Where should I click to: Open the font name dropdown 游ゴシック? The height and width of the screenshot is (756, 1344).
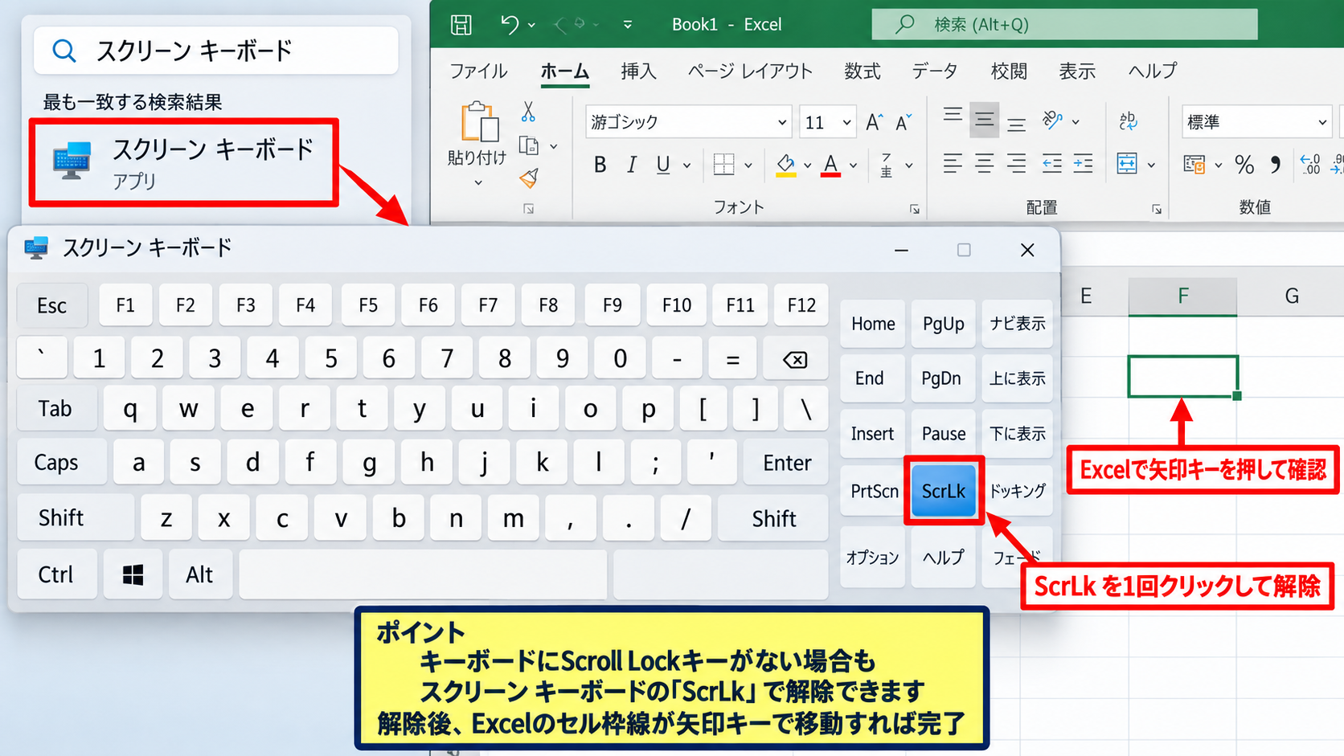781,122
